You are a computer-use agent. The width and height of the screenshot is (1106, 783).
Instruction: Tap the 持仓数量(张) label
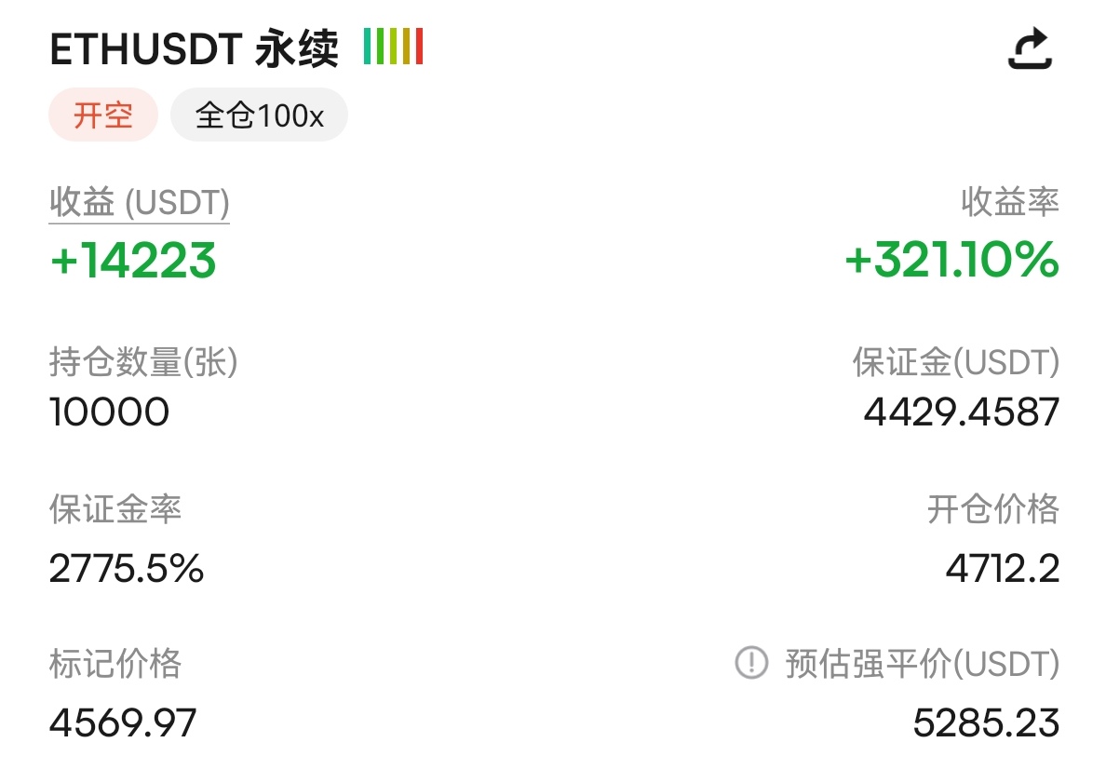tap(143, 362)
